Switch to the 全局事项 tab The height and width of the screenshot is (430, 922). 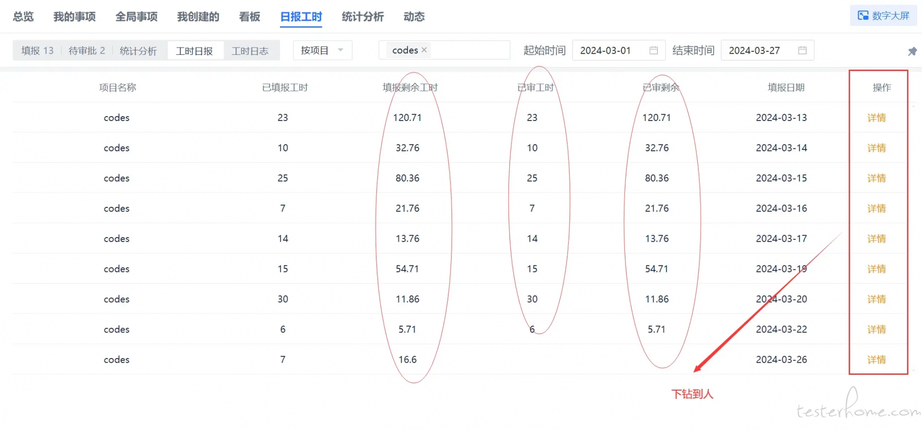[x=136, y=17]
